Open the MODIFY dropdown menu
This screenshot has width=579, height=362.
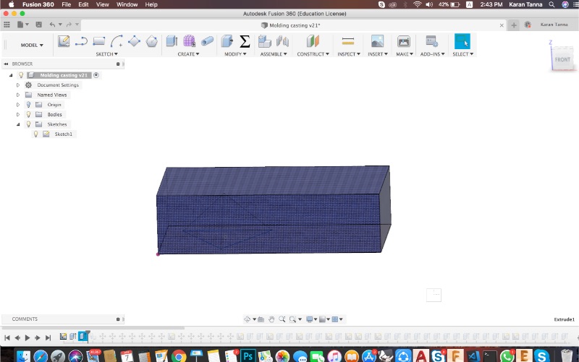235,54
